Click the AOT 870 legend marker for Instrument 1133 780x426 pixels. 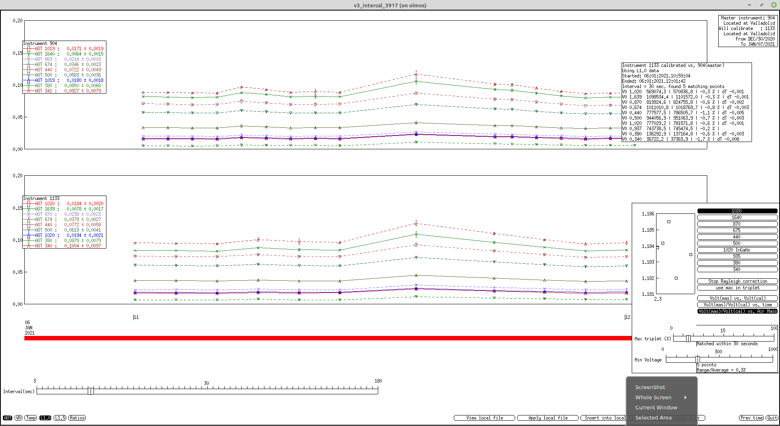pos(28,214)
